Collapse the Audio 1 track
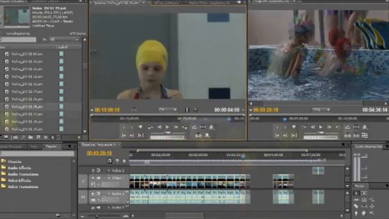389x219 pixels. pos(108,193)
